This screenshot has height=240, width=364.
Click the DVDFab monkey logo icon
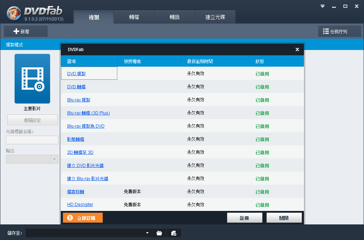[14, 13]
